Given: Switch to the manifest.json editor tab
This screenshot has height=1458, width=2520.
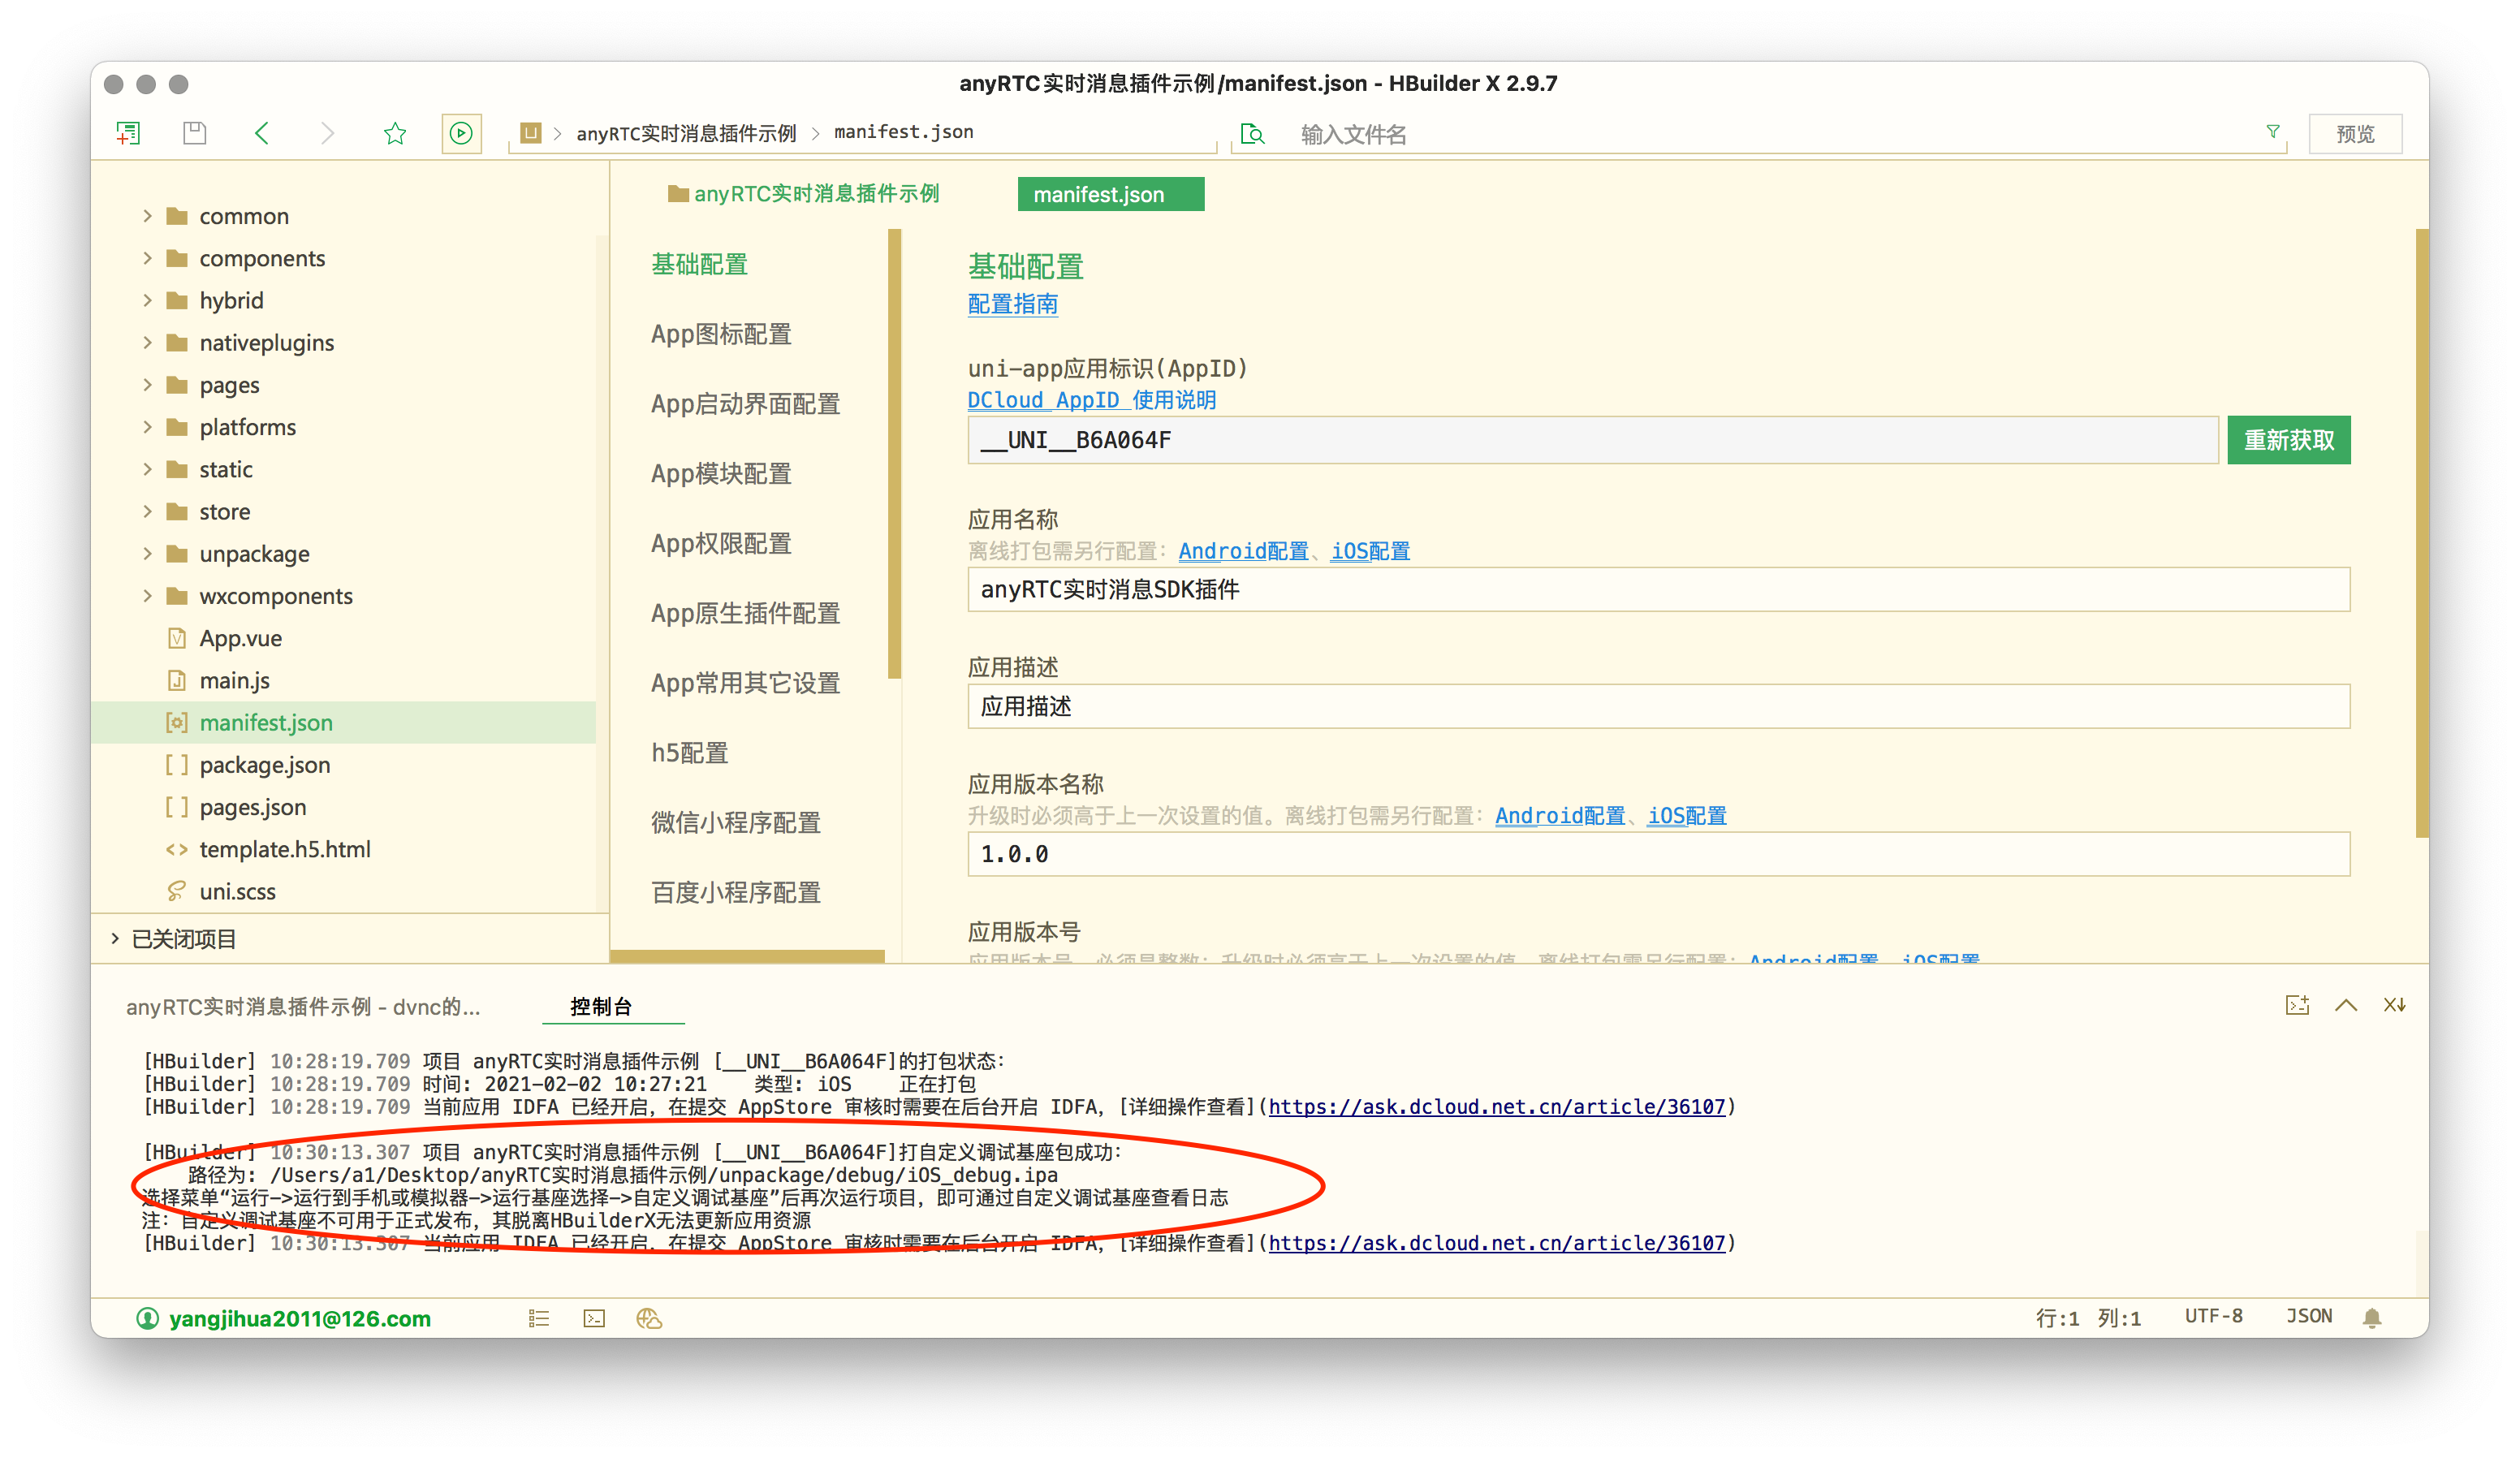Looking at the screenshot, I should click(1110, 194).
